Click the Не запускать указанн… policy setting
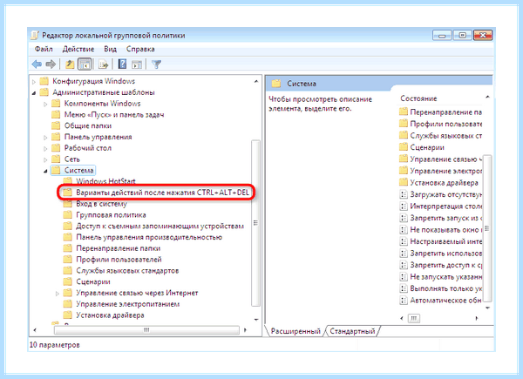The image size is (523, 379). (440, 277)
